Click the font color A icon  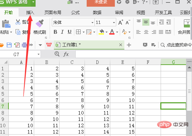(112, 32)
